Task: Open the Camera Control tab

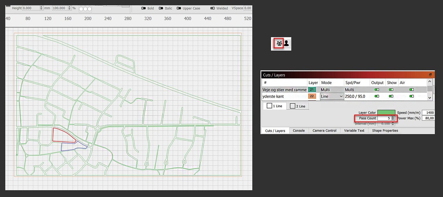Action: click(324, 131)
